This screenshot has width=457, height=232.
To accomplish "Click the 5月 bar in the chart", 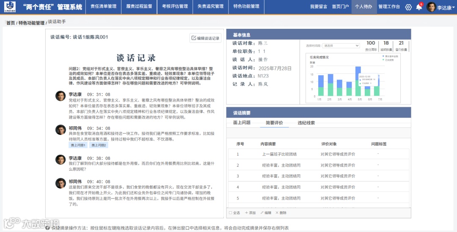I will 358,81.
